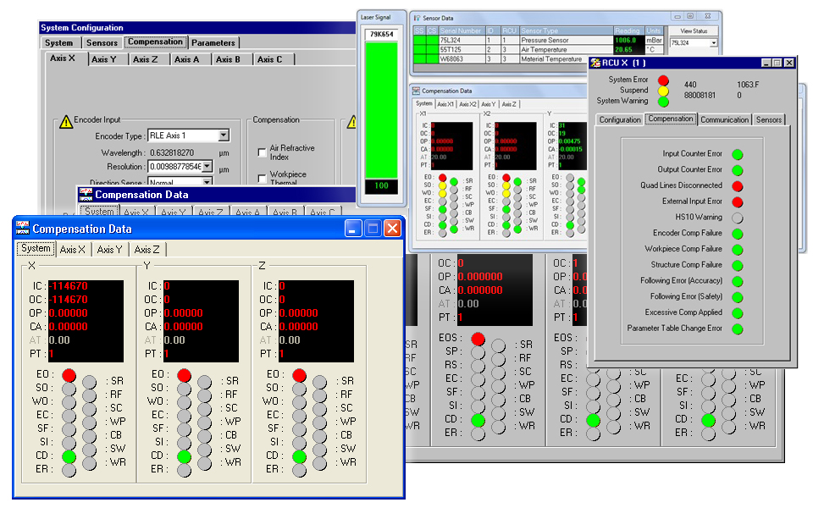Open the Encoder Type dropdown
The width and height of the screenshot is (813, 508).
[223, 135]
